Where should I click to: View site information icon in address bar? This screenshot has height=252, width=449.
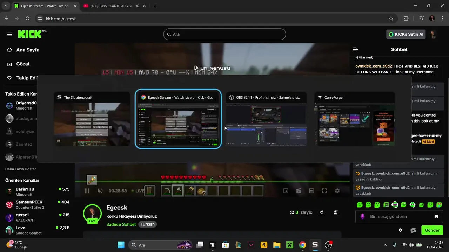coord(40,19)
